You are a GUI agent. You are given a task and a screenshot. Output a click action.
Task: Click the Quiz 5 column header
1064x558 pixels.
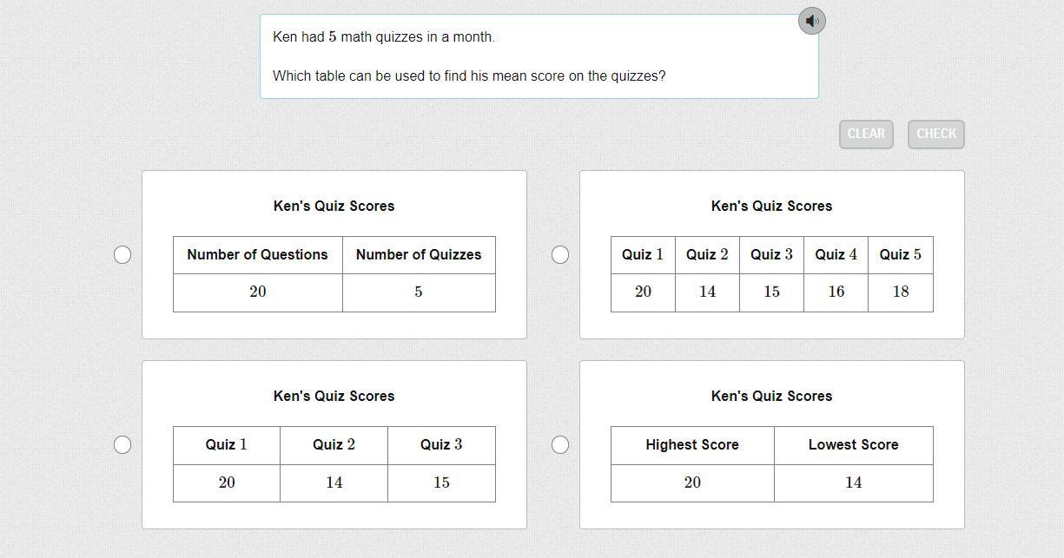click(x=900, y=254)
